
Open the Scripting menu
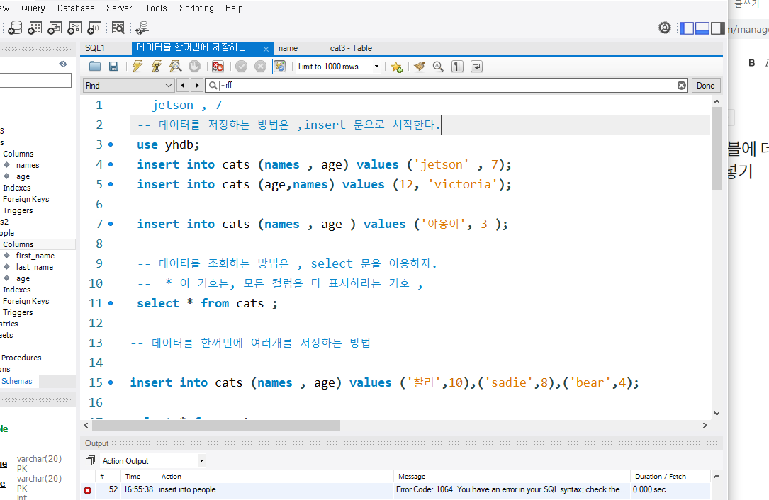pos(196,8)
